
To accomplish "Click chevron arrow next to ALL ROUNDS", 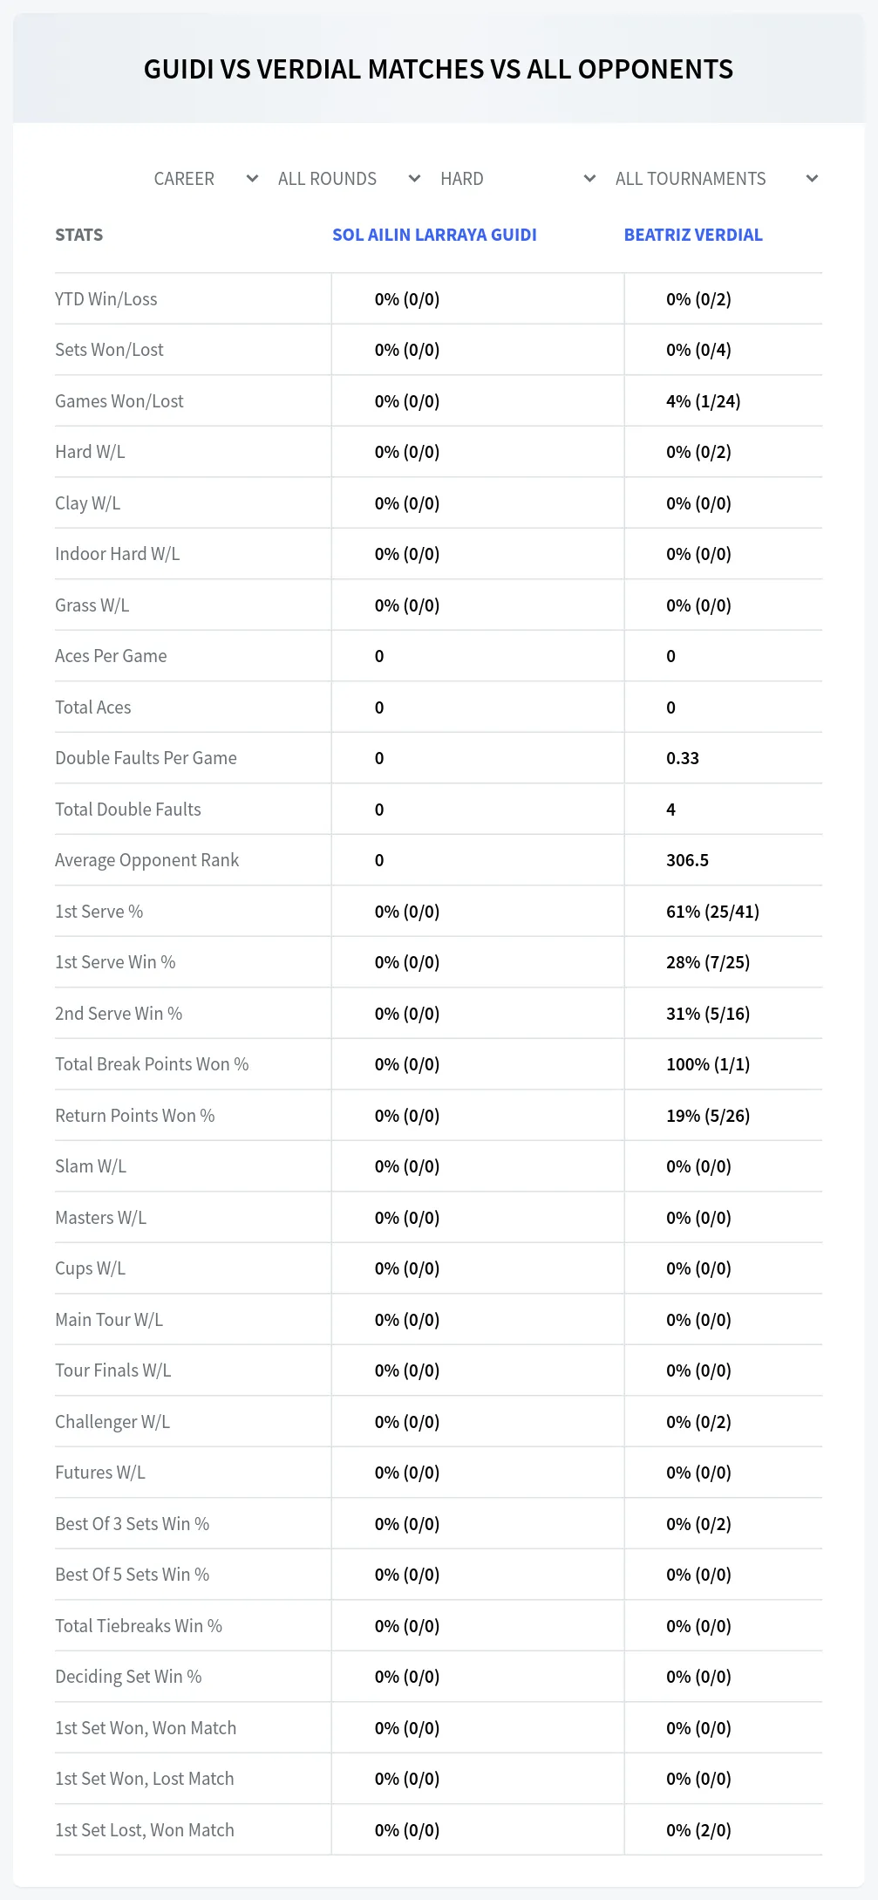I will tap(414, 179).
